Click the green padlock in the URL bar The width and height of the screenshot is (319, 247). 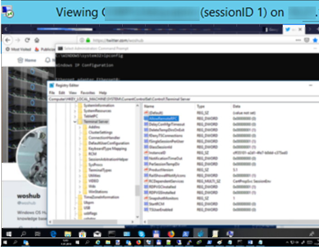click(88, 40)
